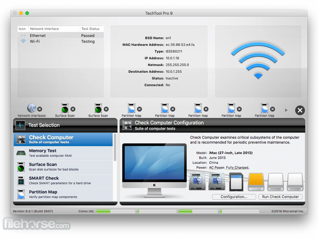Click the Test Selection list scrollbar
318x239 pixels.
pyautogui.click(x=115, y=147)
